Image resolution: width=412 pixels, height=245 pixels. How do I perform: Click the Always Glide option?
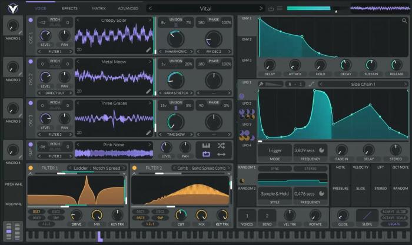click(394, 212)
